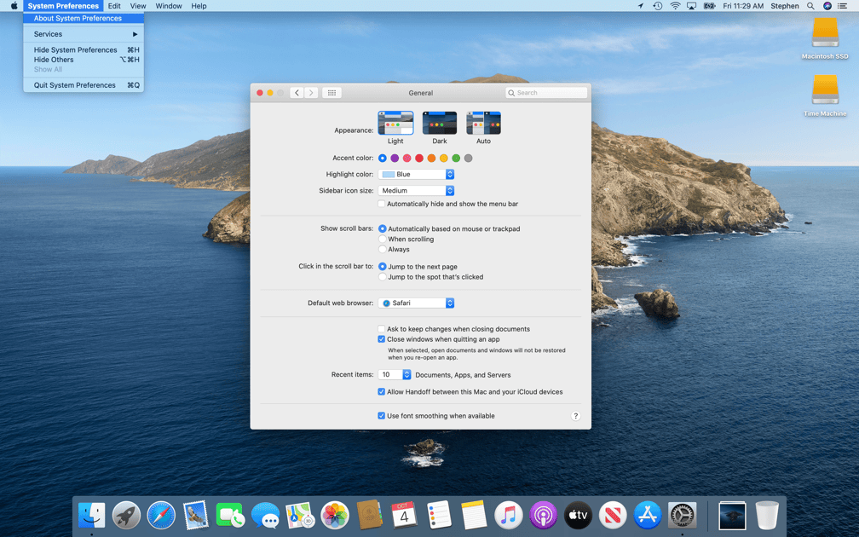The image size is (859, 537).
Task: Open the Trash in the Dock
Action: pos(767,516)
